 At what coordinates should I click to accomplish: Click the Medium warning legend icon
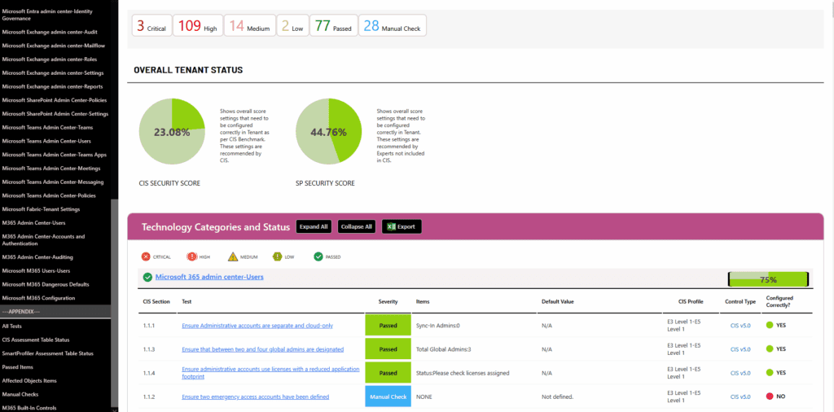[x=233, y=256]
